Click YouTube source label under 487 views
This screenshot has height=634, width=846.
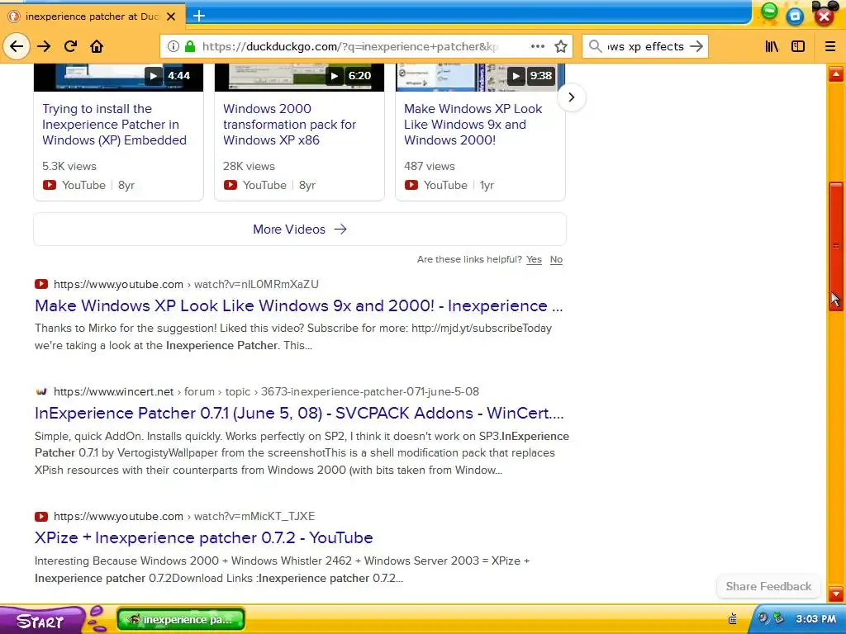pyautogui.click(x=445, y=185)
